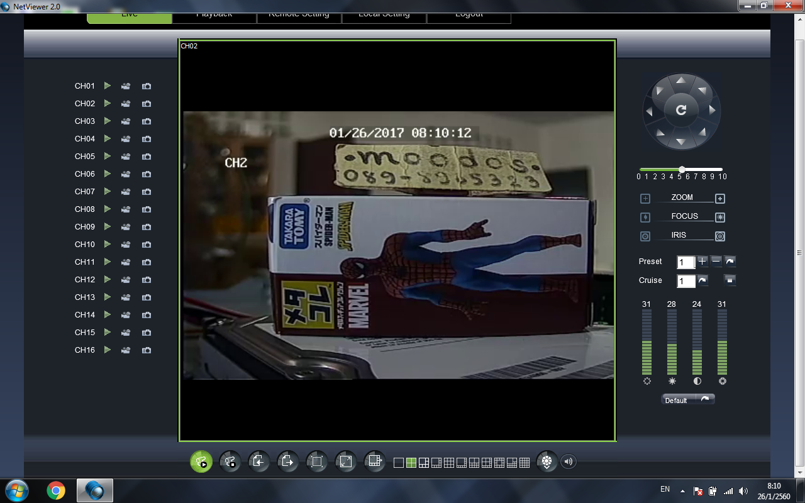
Task: Open the screen layout mode selector
Action: point(375,462)
